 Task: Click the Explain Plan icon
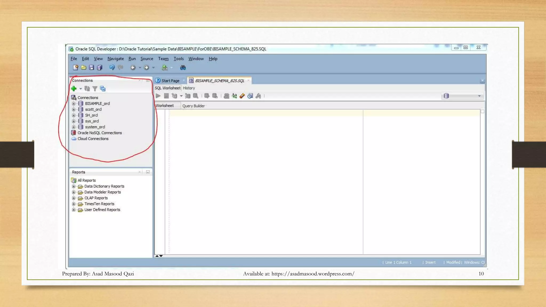click(188, 96)
